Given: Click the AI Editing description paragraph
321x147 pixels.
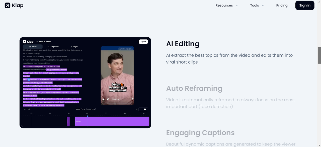Looking at the screenshot, I should click(x=229, y=59).
